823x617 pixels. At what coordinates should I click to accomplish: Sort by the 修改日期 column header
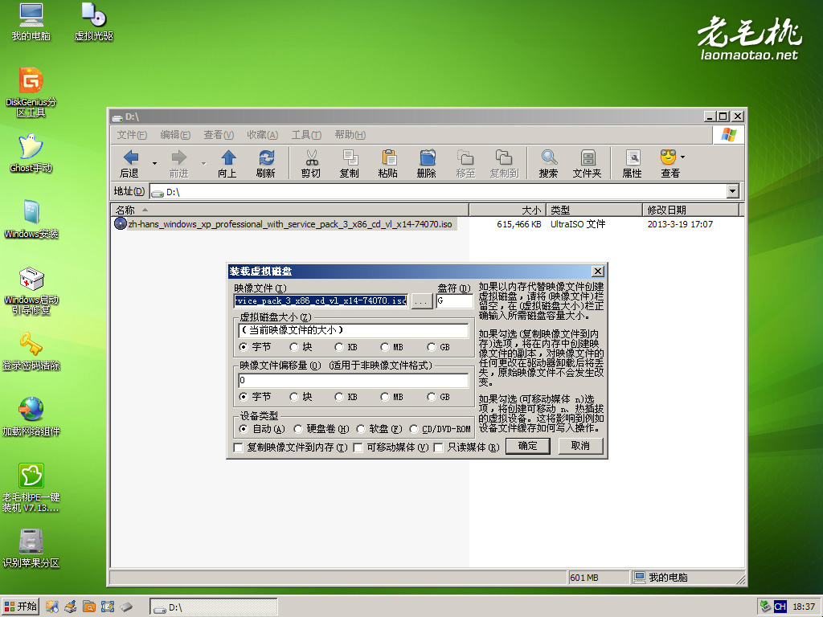pyautogui.click(x=690, y=210)
